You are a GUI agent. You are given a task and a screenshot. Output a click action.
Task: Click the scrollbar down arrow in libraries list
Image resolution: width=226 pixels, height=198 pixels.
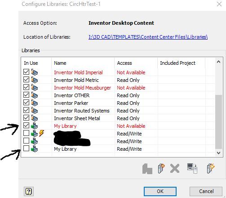(x=218, y=153)
